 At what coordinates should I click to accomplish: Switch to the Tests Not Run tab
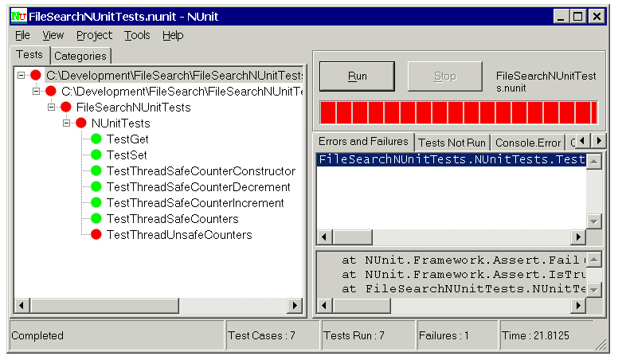click(452, 143)
